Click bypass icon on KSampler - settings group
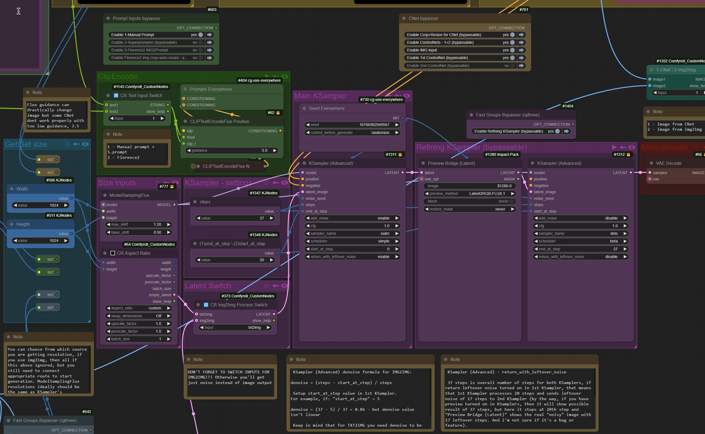The width and height of the screenshot is (705, 434). click(x=276, y=183)
